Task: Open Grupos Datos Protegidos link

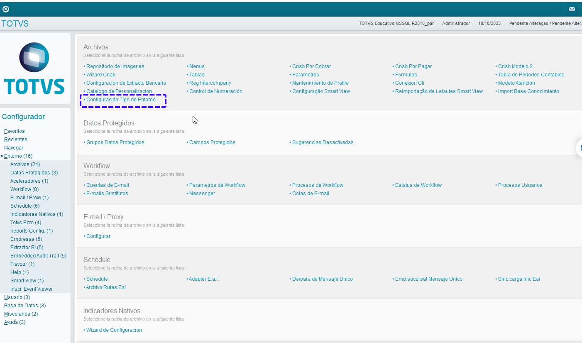Action: click(x=115, y=142)
